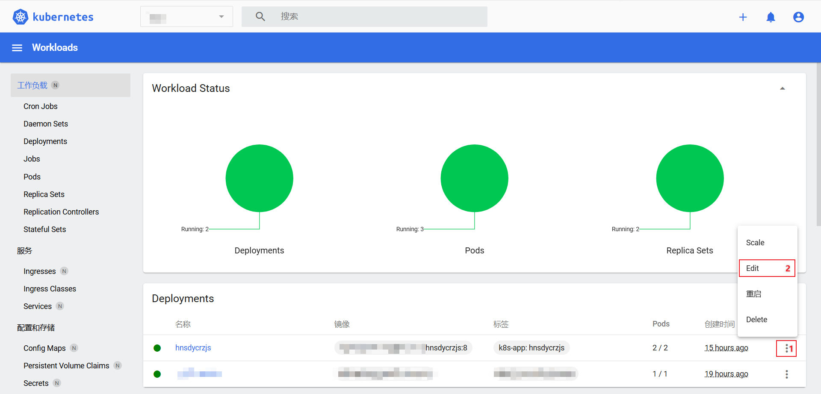Image resolution: width=821 pixels, height=394 pixels.
Task: Open Pods in sidebar
Action: point(32,177)
